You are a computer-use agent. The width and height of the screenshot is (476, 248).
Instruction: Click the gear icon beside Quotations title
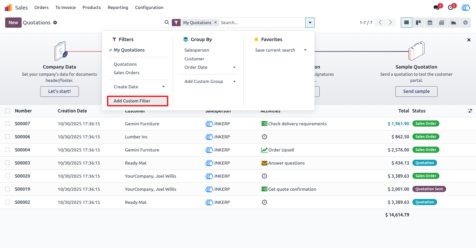[x=55, y=23]
